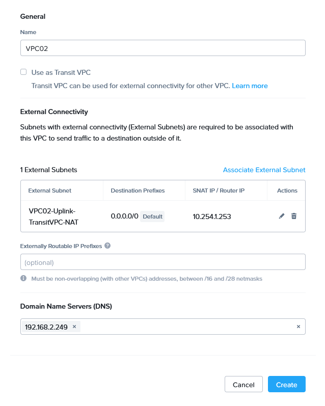
Task: Delete the external subnet with trash icon
Action: pos(294,216)
